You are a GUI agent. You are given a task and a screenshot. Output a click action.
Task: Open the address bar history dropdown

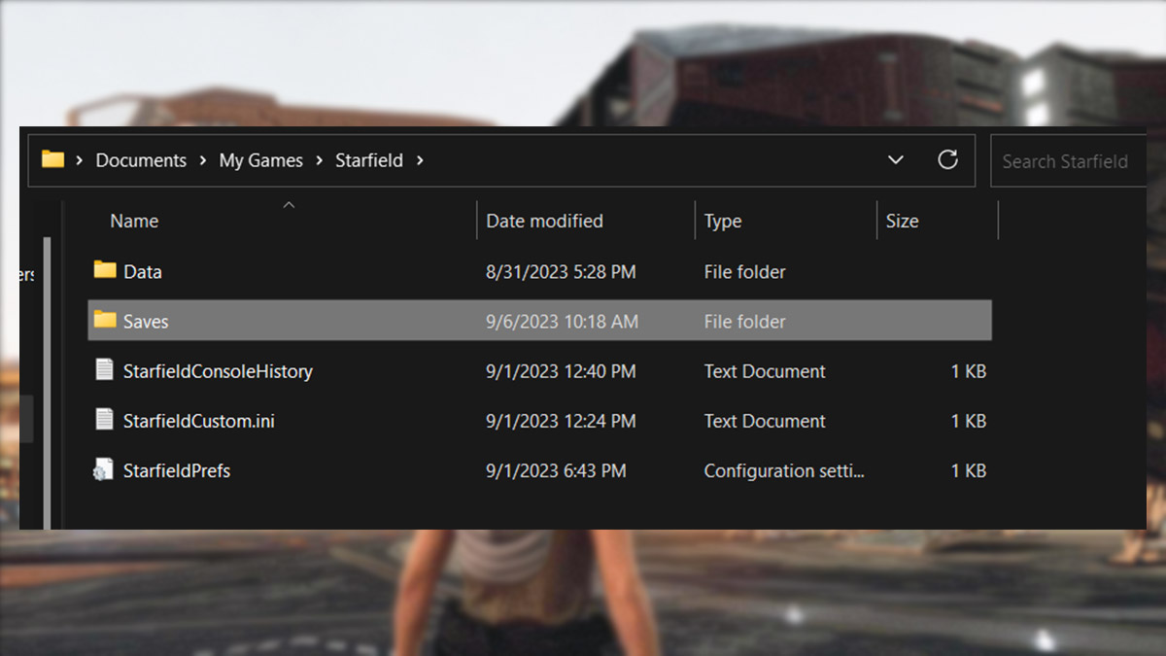[x=896, y=160]
